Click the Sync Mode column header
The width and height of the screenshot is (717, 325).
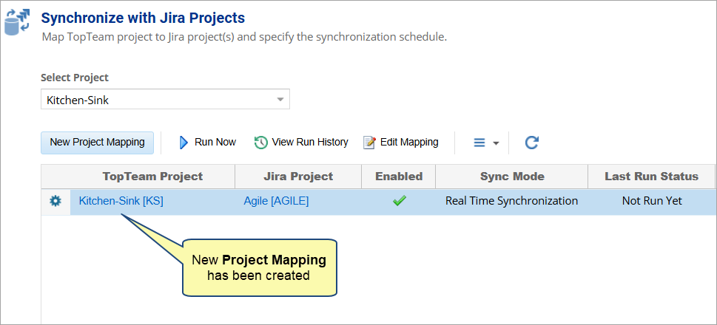tap(511, 177)
